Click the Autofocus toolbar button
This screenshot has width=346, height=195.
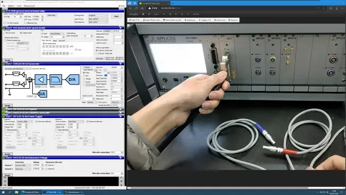coord(190,20)
